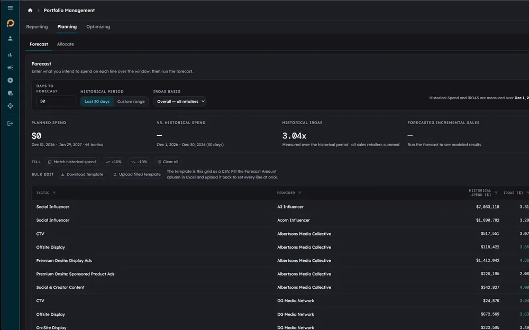Click the $226,195 historical spend value

490,274
